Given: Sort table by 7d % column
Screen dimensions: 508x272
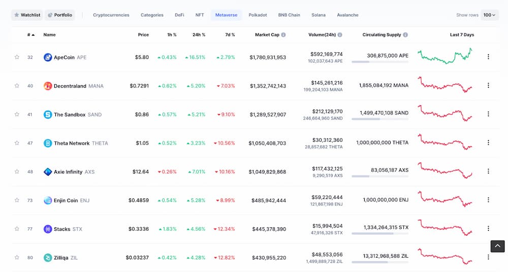Looking at the screenshot, I should [x=230, y=35].
